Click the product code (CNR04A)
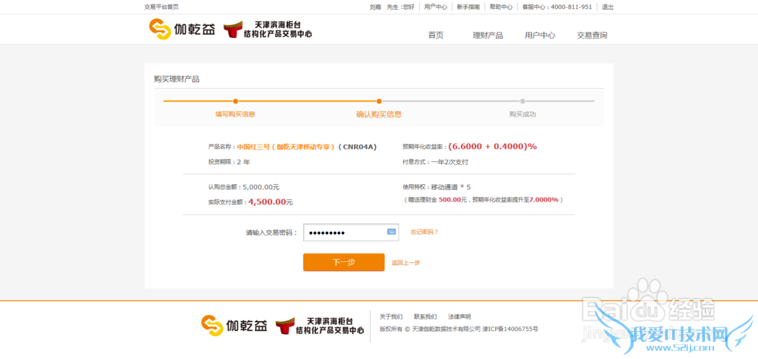 (x=357, y=147)
